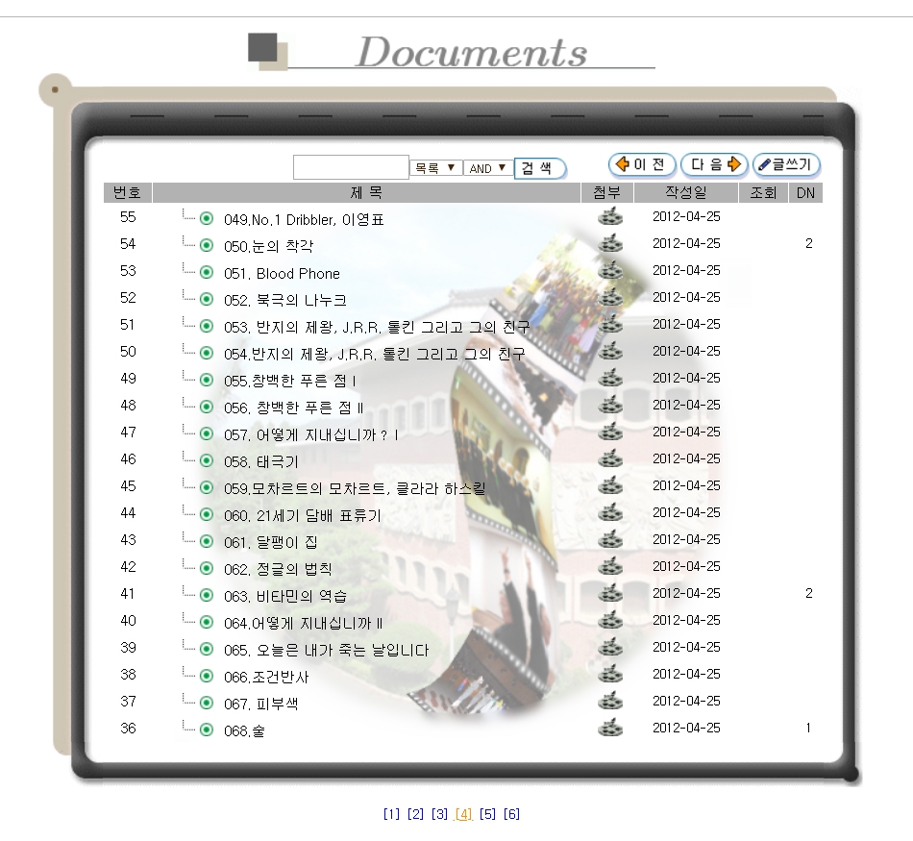Image resolution: width=913 pixels, height=841 pixels.
Task: Open attachment icon for 064.어떻게 지내십니까 row
Action: point(610,620)
